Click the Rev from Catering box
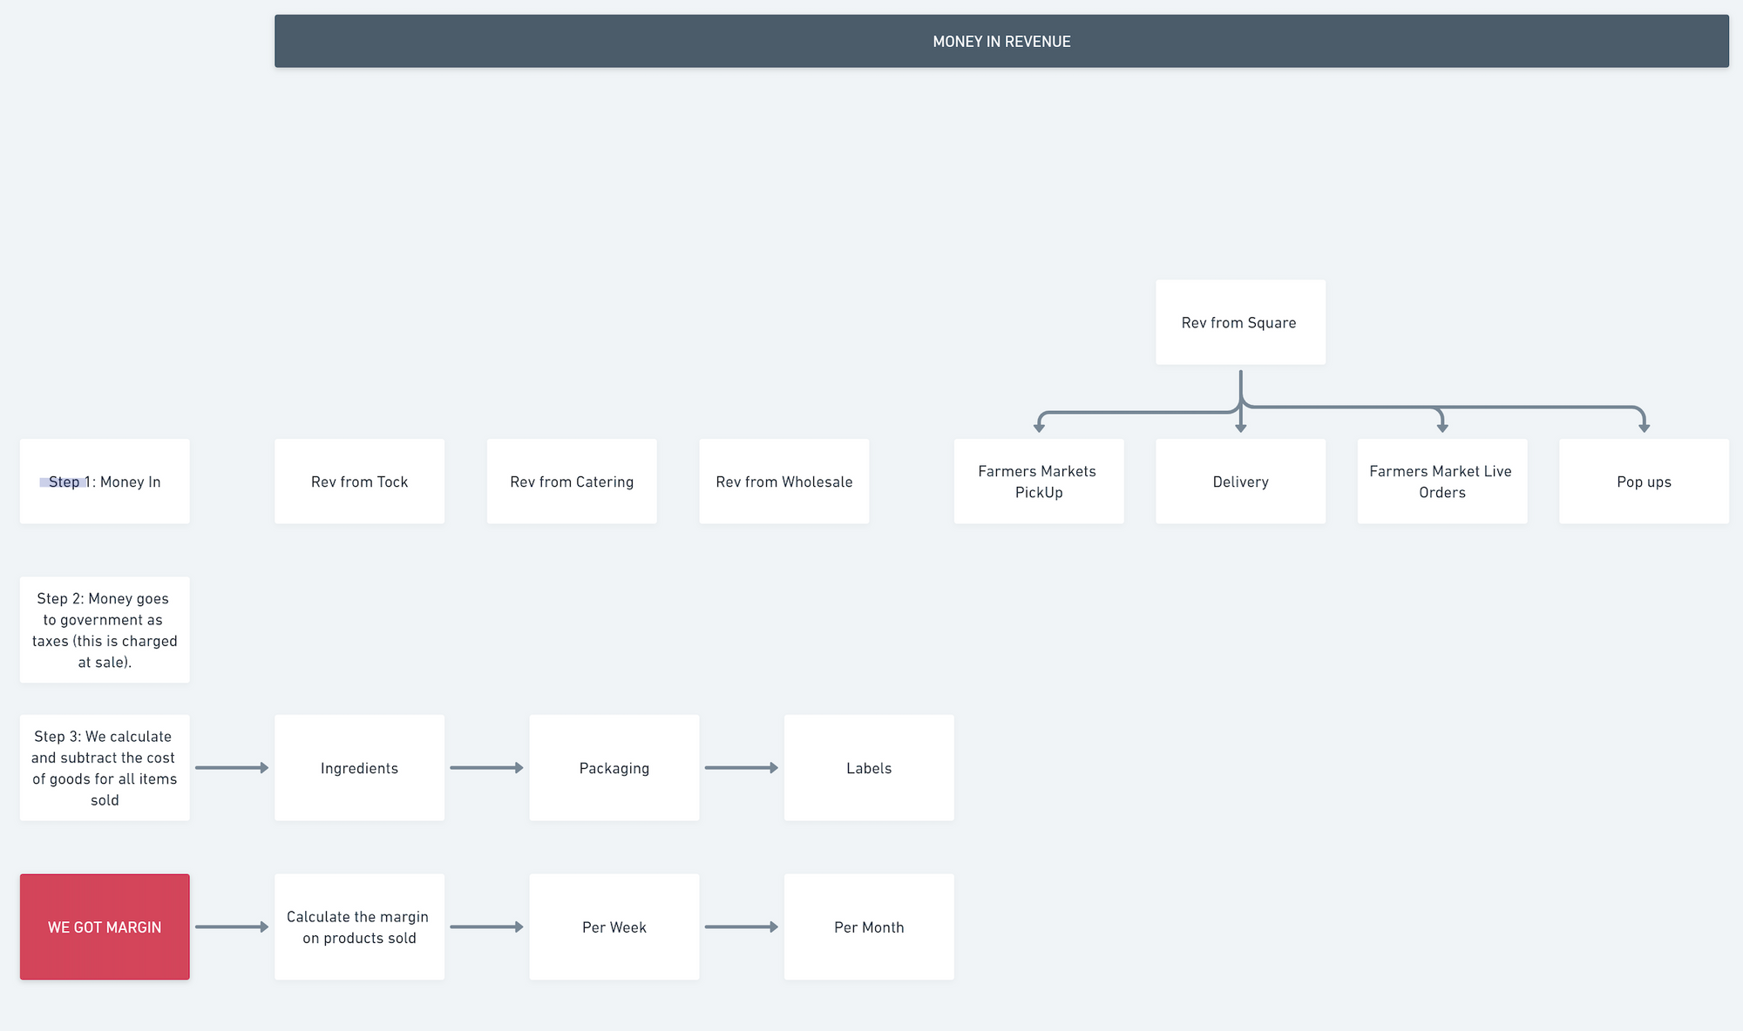 coord(571,482)
